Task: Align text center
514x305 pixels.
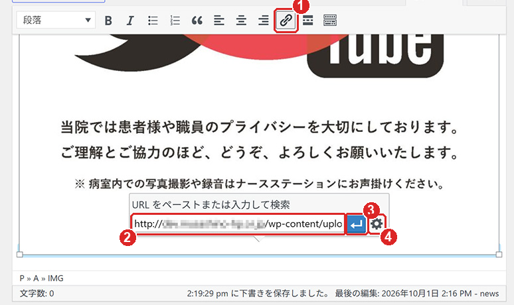Action: [241, 21]
